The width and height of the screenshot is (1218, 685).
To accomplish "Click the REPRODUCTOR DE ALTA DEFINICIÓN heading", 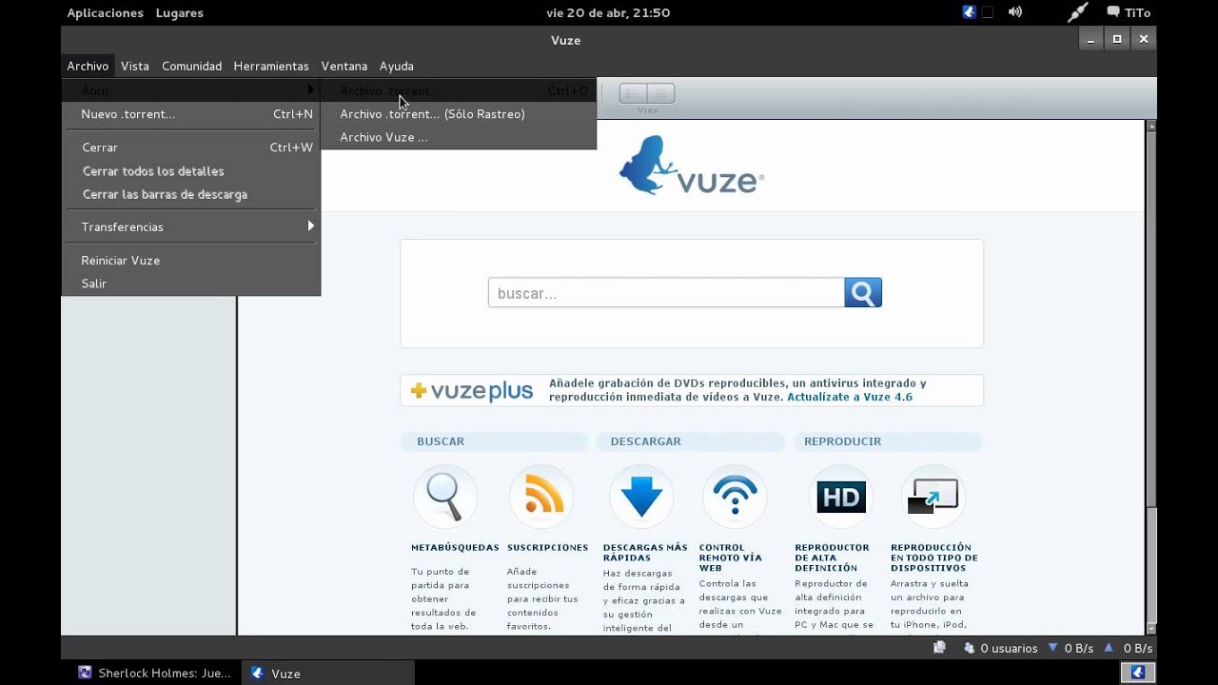I will point(832,558).
